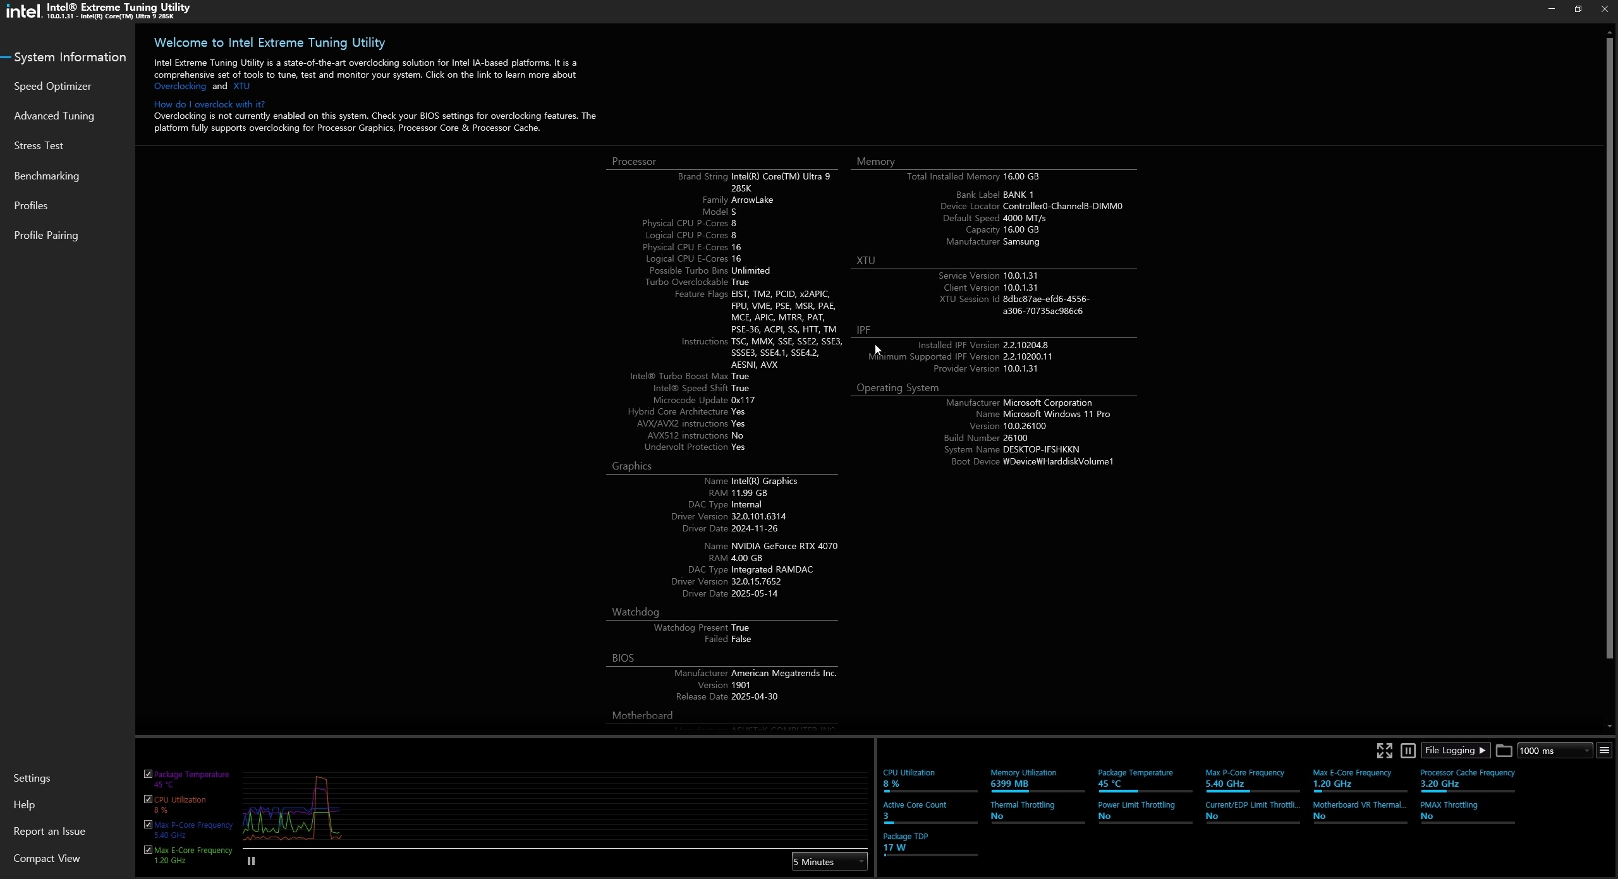This screenshot has height=879, width=1618.
Task: Select the Max E-Core Frequency 1.20 GHz tile
Action: [x=1360, y=781]
